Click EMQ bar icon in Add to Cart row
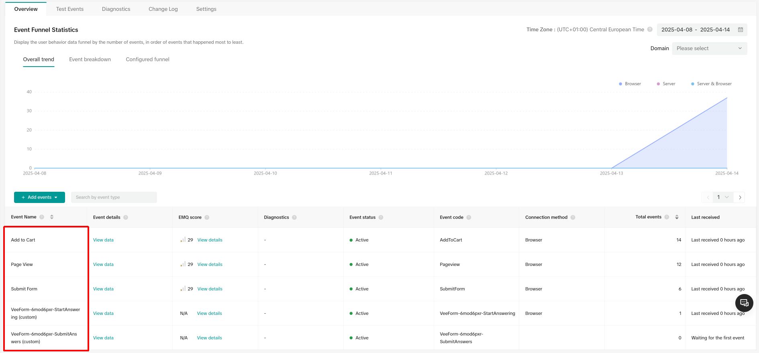The image size is (759, 353). point(183,240)
